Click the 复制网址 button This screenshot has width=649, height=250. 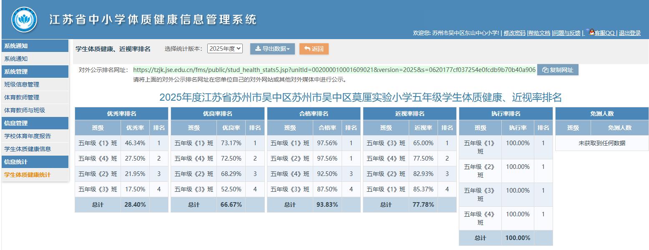(x=557, y=69)
